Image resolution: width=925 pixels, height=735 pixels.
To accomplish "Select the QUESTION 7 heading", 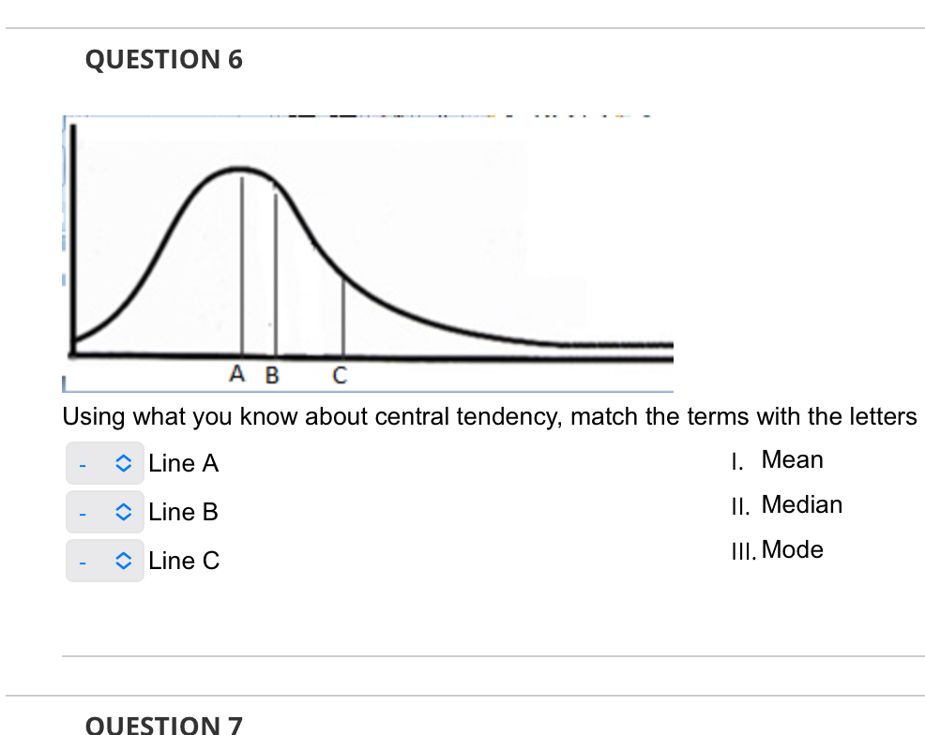I will (x=164, y=724).
